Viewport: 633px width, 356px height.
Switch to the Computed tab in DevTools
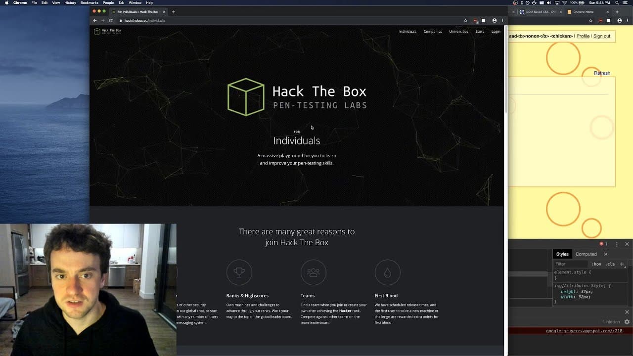tap(586, 254)
